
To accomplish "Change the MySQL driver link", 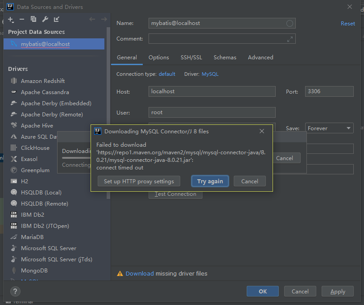I will click(210, 74).
